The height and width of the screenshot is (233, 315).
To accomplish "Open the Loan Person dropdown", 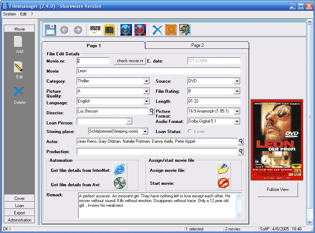I will coord(129,121).
